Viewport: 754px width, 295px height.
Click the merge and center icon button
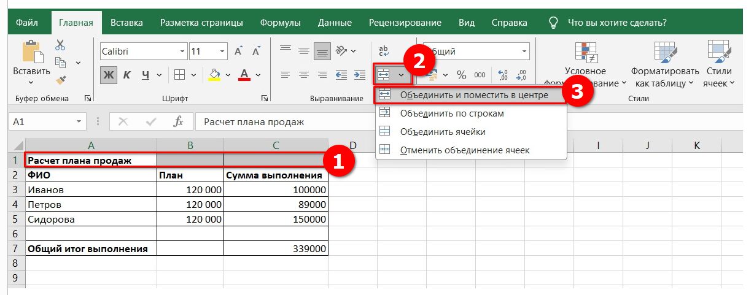(383, 75)
